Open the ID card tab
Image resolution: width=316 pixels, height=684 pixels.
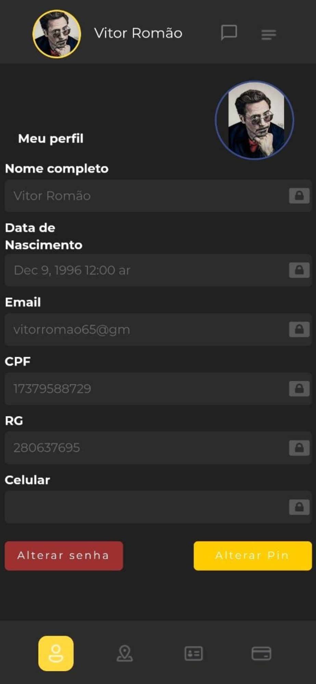(194, 653)
